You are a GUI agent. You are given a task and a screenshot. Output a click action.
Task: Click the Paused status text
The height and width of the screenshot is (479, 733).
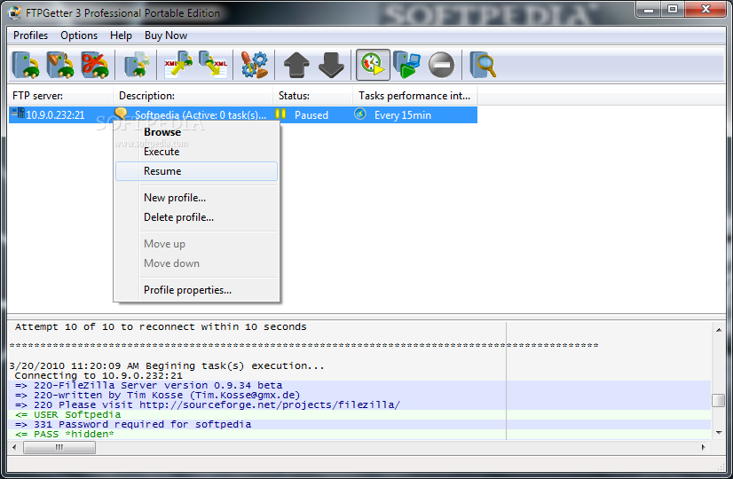[311, 115]
